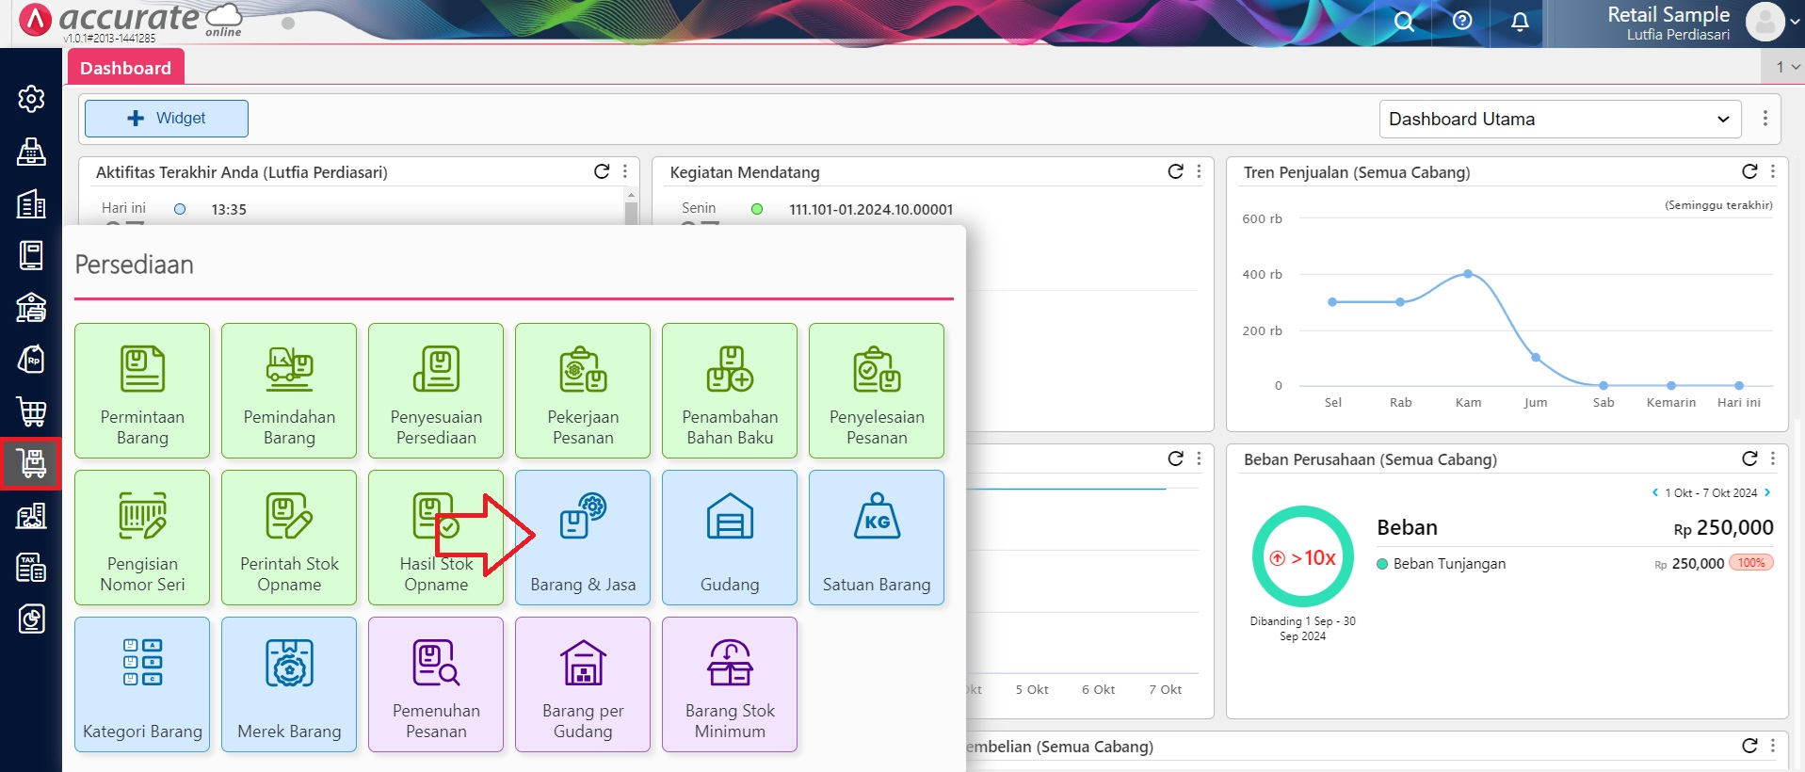Viewport: 1805px width, 772px height.
Task: Refresh Tren Penjualan widget
Action: pyautogui.click(x=1749, y=171)
